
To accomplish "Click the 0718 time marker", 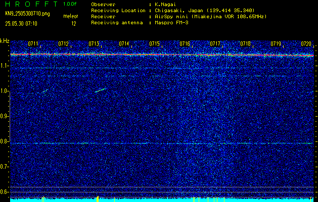I will [245, 44].
